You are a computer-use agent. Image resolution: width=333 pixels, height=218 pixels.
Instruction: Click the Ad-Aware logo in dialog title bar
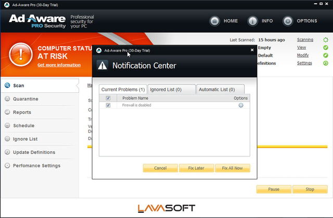pyautogui.click(x=99, y=51)
